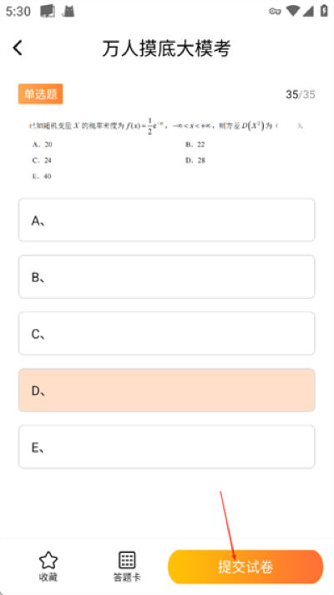Image resolution: width=334 pixels, height=595 pixels.
Task: Pick answer option E
Action: point(167,447)
